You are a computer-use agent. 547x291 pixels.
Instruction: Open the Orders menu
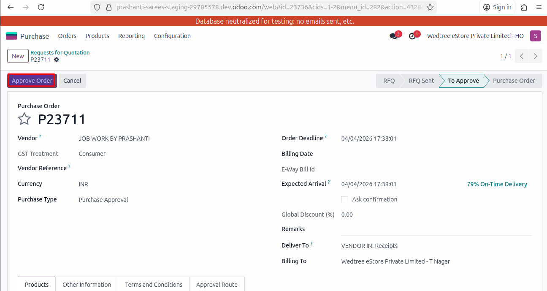(x=67, y=36)
